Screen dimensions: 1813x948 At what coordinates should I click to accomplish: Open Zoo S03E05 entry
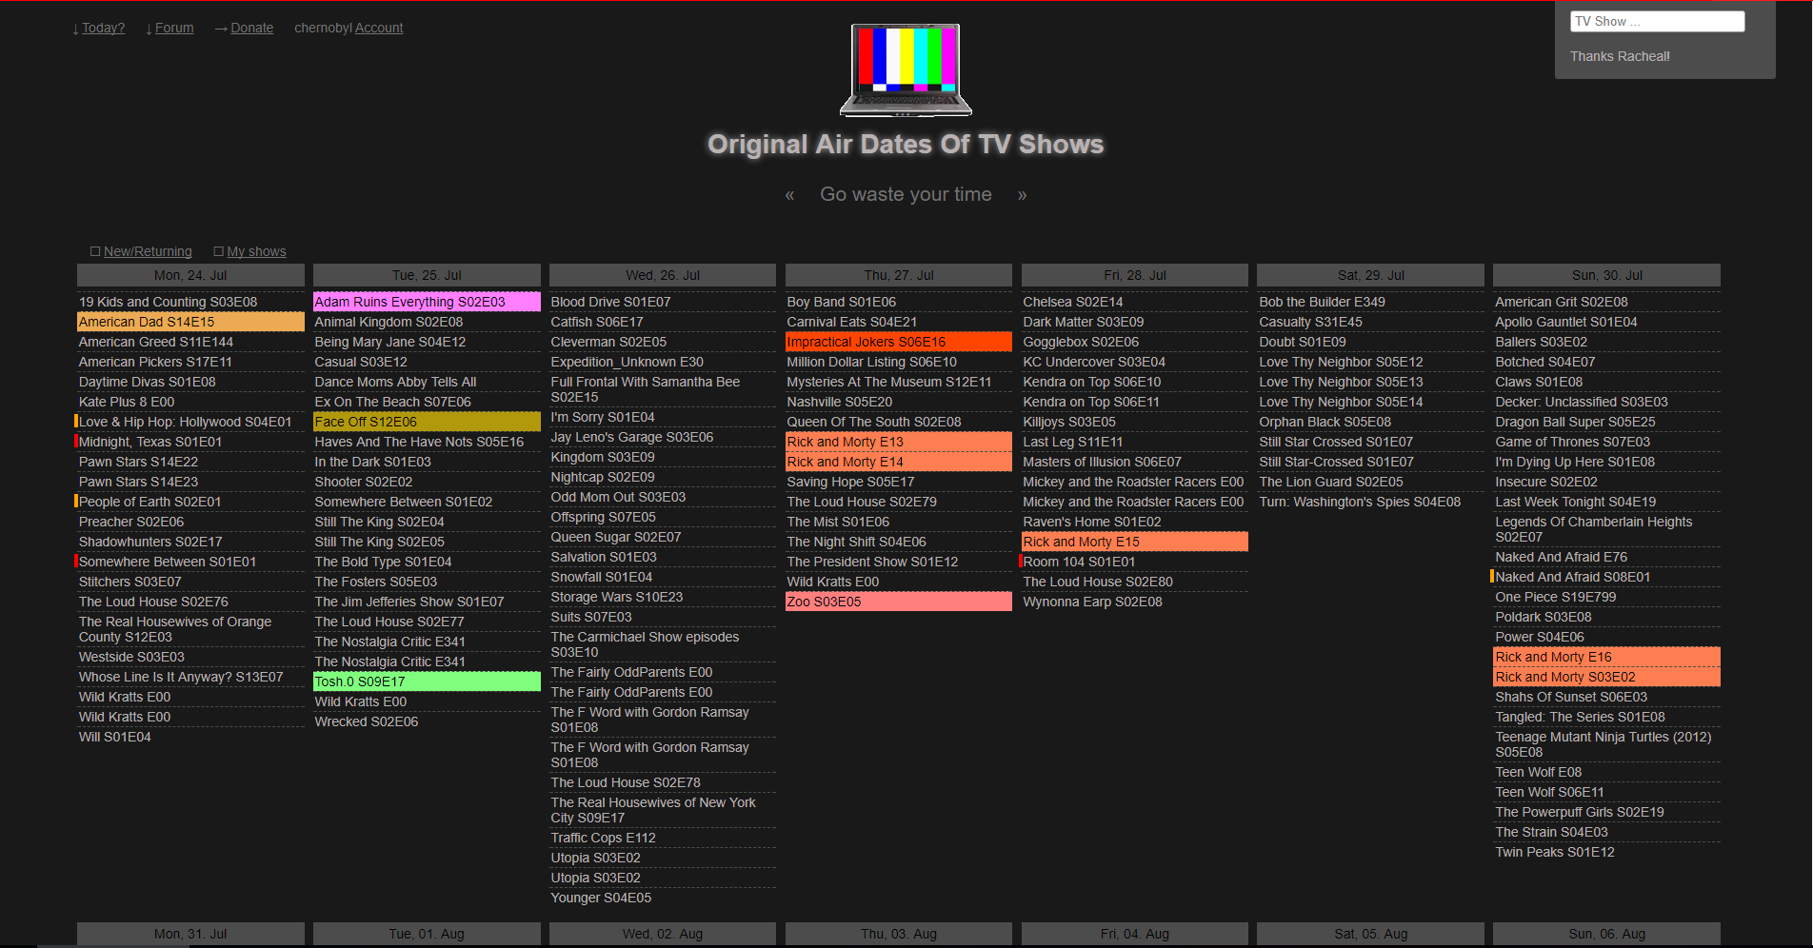pos(899,602)
